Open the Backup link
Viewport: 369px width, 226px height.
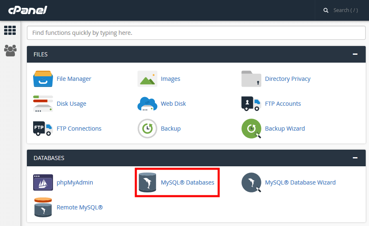(171, 129)
